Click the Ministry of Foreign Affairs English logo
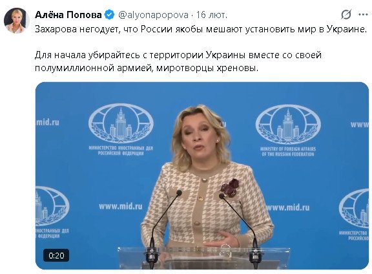The width and height of the screenshot is (372, 274). coord(288,131)
